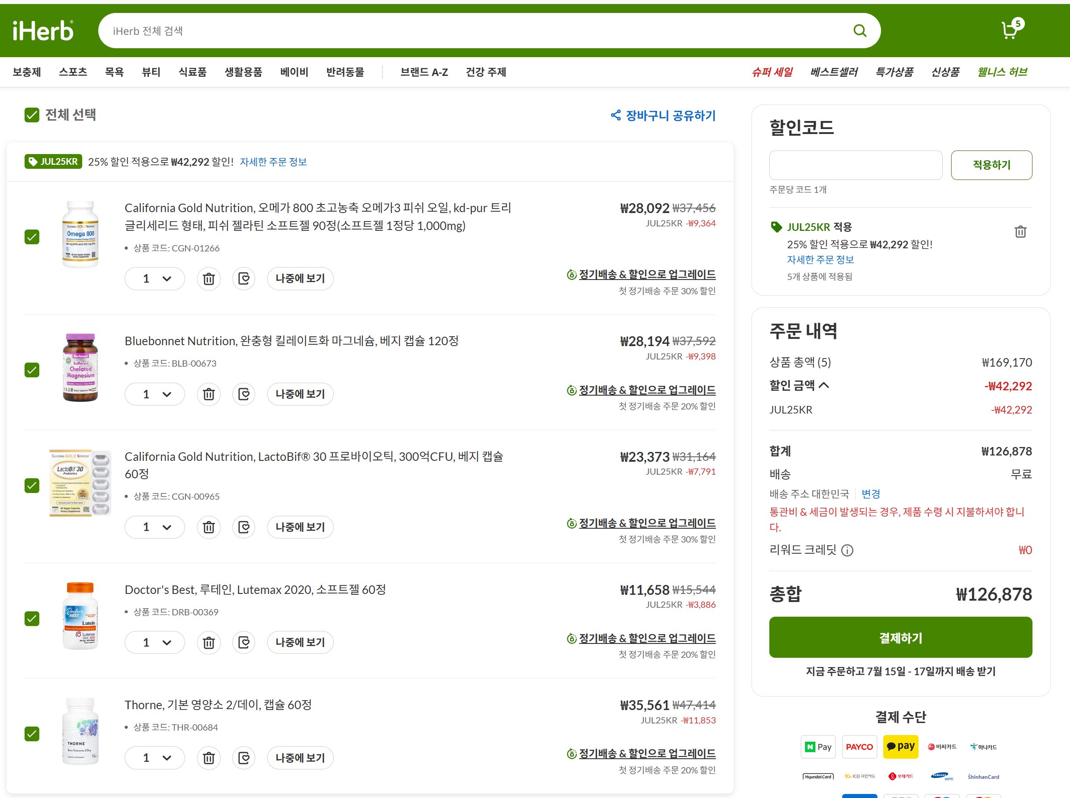Click the Kakao pay payment icon
Screen dimensions: 1070x798
pyautogui.click(x=900, y=747)
